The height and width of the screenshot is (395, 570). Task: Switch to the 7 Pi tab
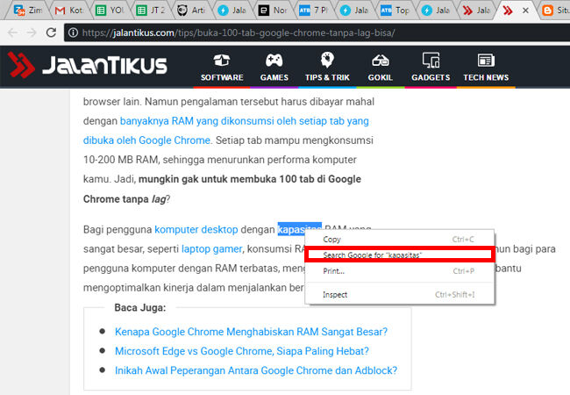click(313, 11)
